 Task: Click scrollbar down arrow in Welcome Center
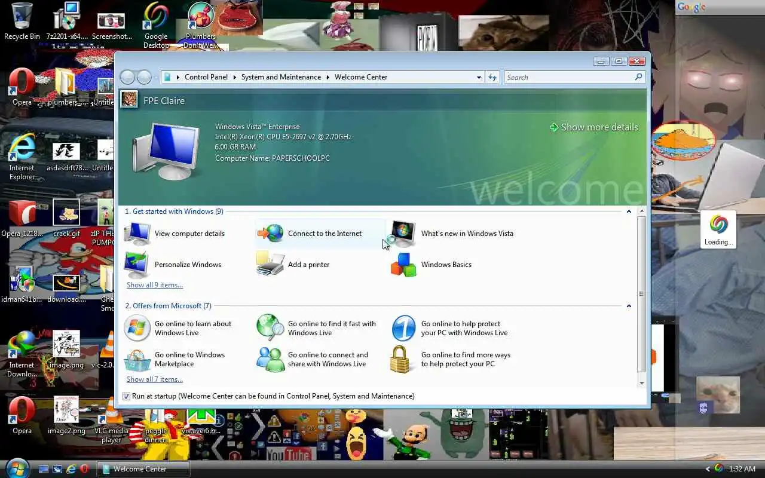pos(642,383)
